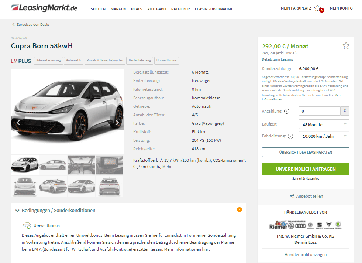Open the MARKEN menu
This screenshot has width=362, height=263.
pyautogui.click(x=118, y=9)
